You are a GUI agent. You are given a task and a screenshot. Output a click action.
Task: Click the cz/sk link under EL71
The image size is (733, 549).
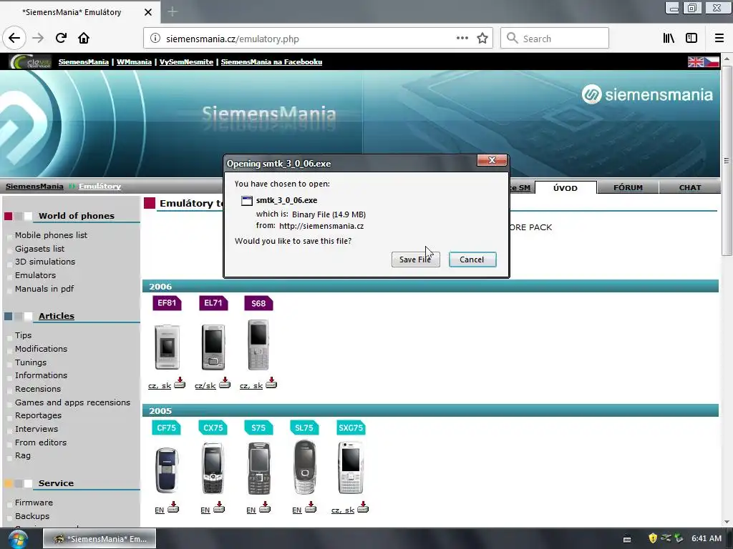[x=205, y=385]
